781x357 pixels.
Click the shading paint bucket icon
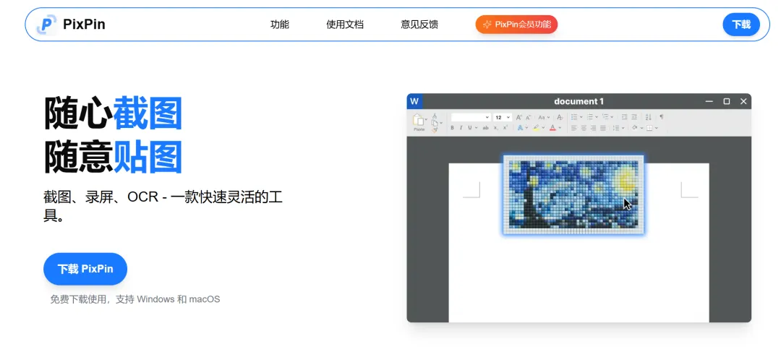click(635, 127)
